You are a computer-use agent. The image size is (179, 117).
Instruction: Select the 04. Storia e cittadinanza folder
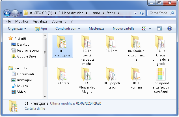tap(136, 48)
